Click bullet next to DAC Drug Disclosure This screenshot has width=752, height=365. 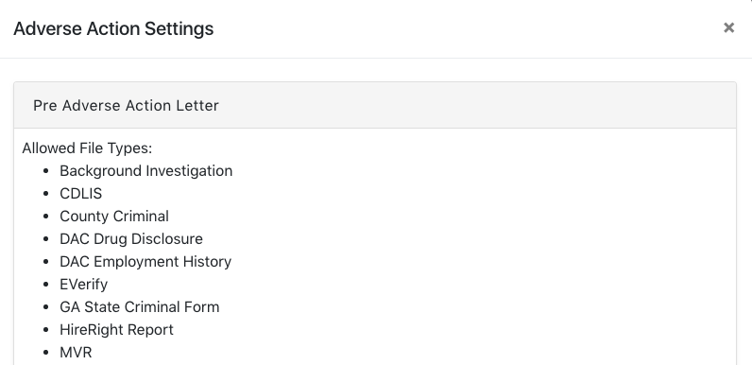[46, 238]
